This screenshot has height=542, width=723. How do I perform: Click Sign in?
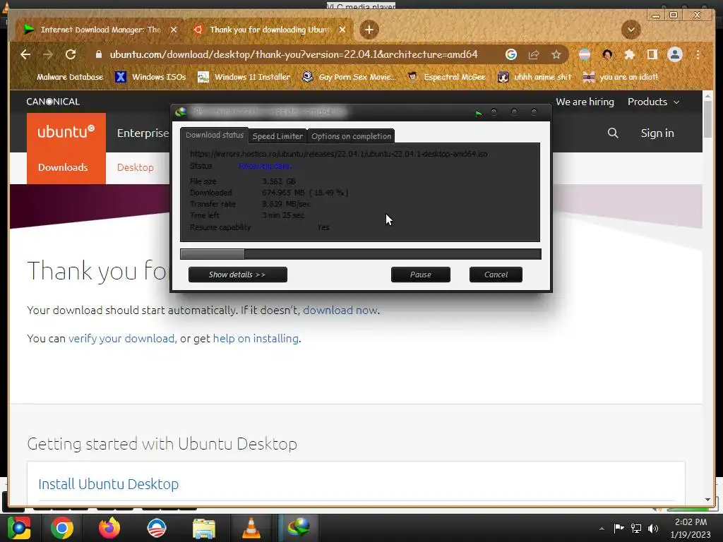tap(657, 133)
